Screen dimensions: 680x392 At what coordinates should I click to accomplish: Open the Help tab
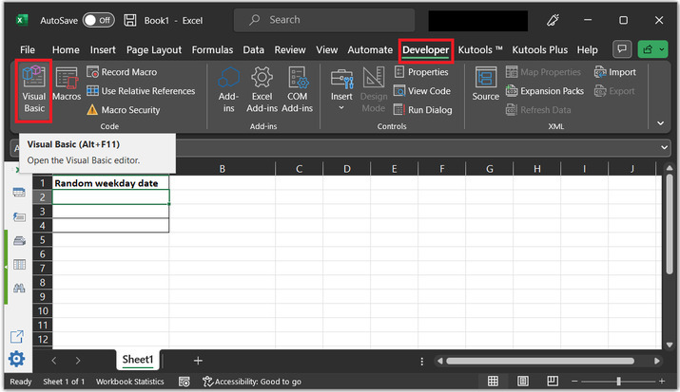[x=587, y=49]
